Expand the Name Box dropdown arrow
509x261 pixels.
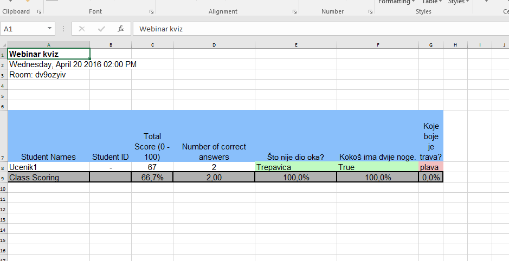coord(50,29)
